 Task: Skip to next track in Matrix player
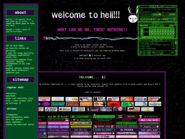click(x=155, y=19)
